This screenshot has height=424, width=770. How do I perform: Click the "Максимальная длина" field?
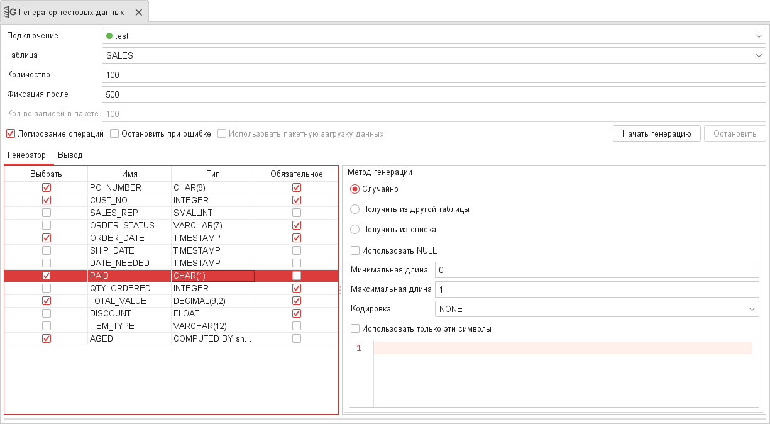pos(597,289)
